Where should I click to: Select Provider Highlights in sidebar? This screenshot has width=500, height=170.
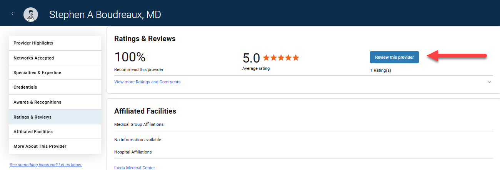click(55, 43)
